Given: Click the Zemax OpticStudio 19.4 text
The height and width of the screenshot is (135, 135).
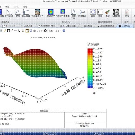Looking at the screenshot, I should pos(84,116).
